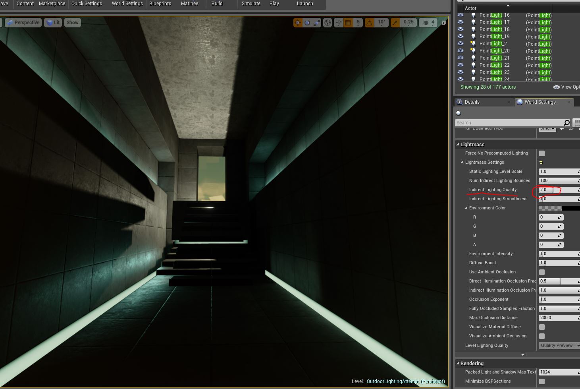This screenshot has height=389, width=580.
Task: Open Quick Settings in the toolbar
Action: tap(87, 4)
